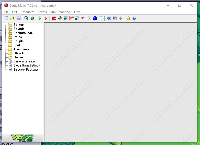Minimize the Game Maker window

168,5
